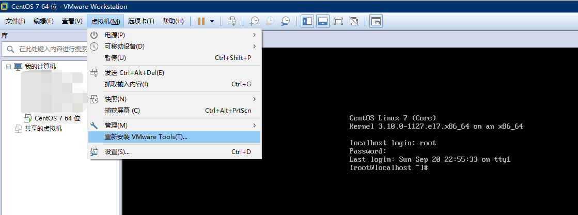Close the open 虚拟机(M) menu

[105, 21]
